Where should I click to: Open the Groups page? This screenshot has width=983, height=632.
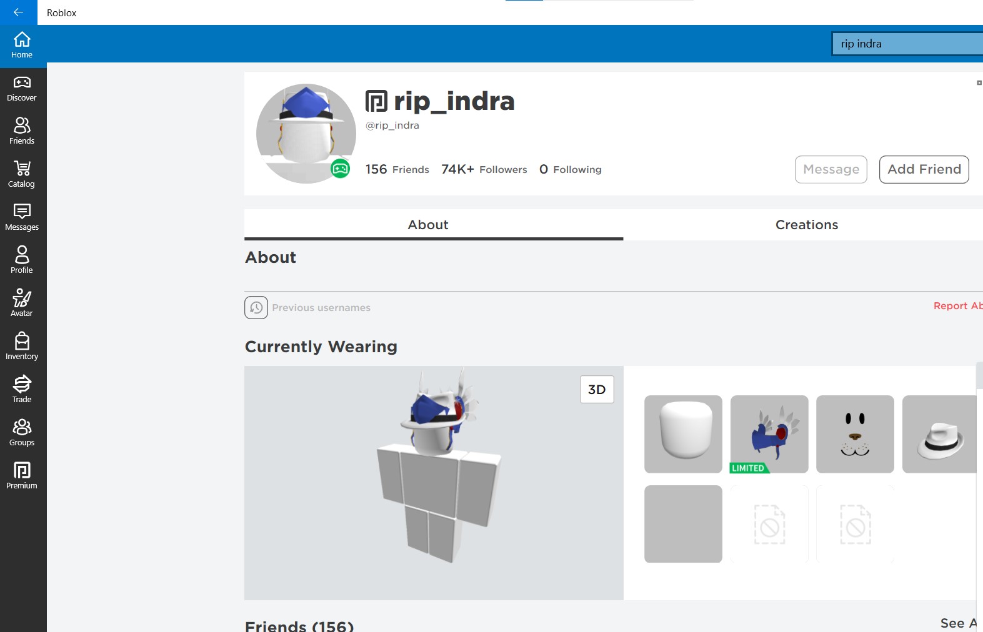pyautogui.click(x=22, y=433)
